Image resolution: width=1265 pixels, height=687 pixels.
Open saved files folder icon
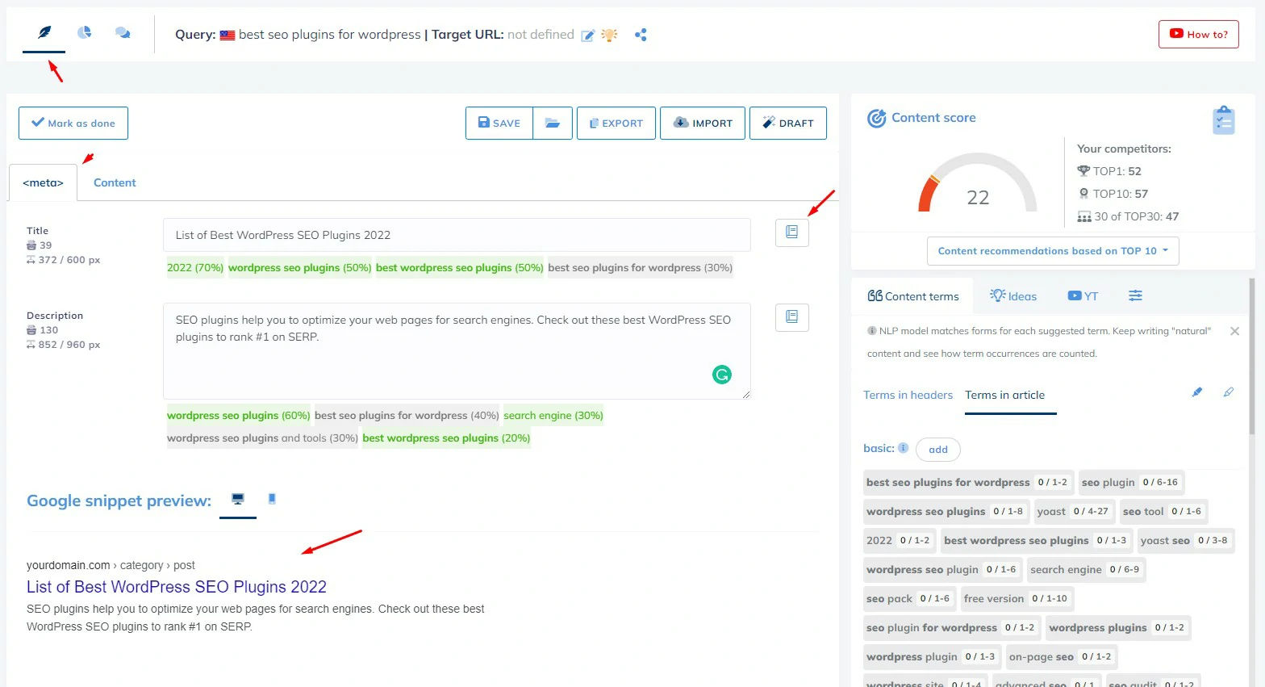(x=553, y=123)
